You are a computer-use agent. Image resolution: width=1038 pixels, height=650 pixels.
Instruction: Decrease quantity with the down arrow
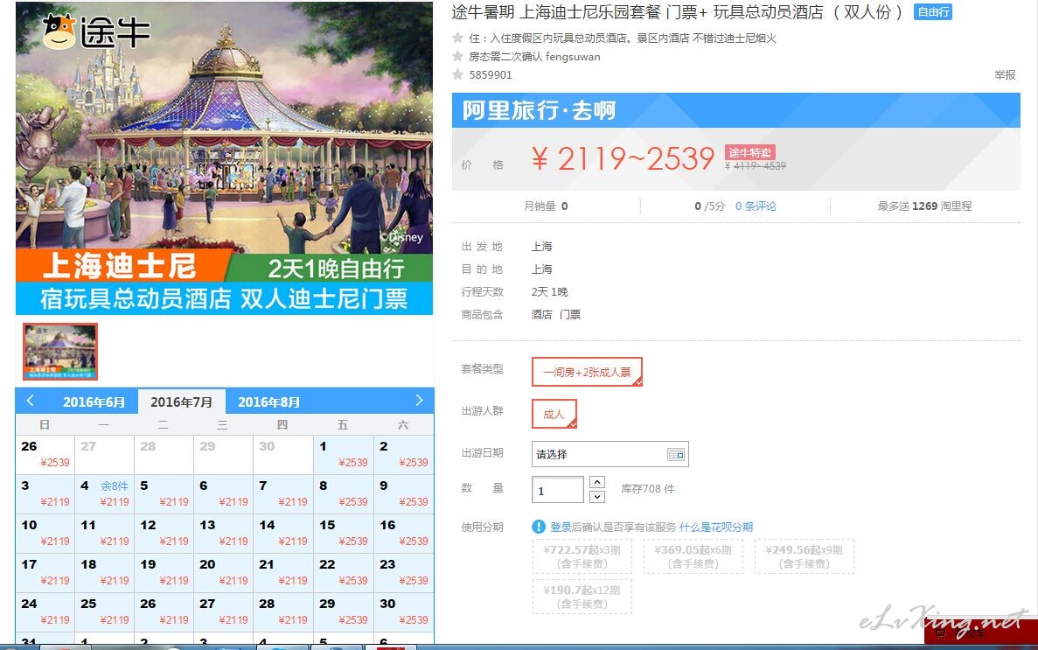(597, 496)
